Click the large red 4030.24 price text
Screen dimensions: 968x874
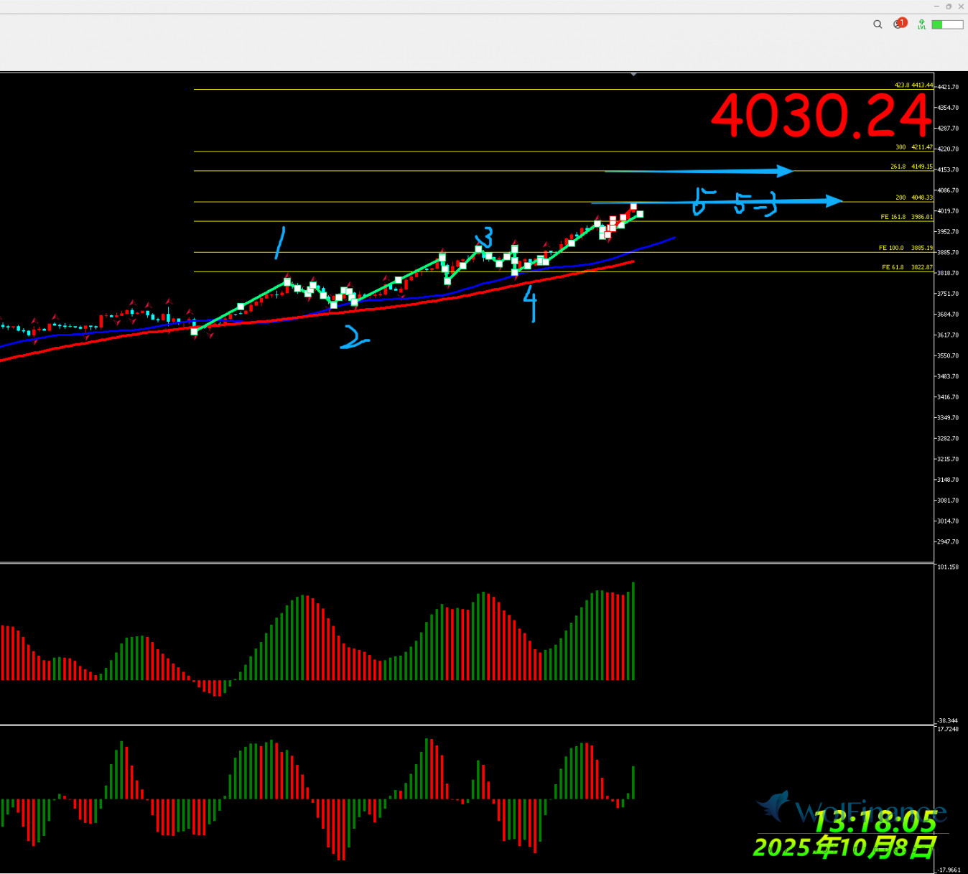pos(820,116)
